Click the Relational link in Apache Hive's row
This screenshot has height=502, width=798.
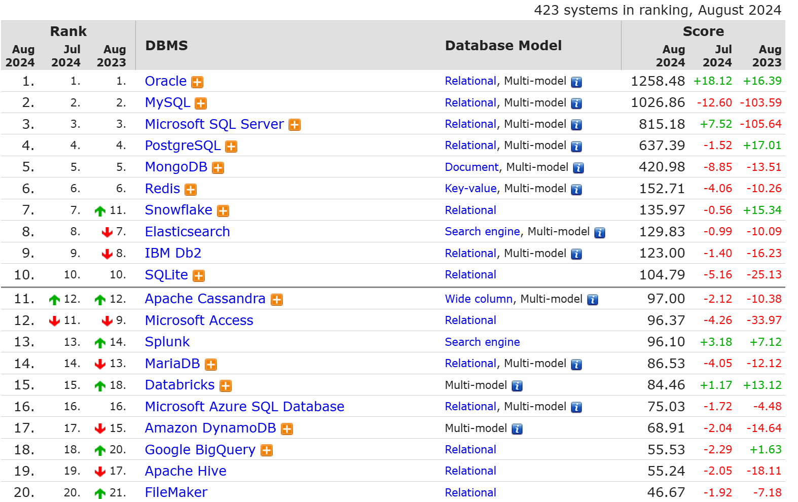click(x=471, y=471)
